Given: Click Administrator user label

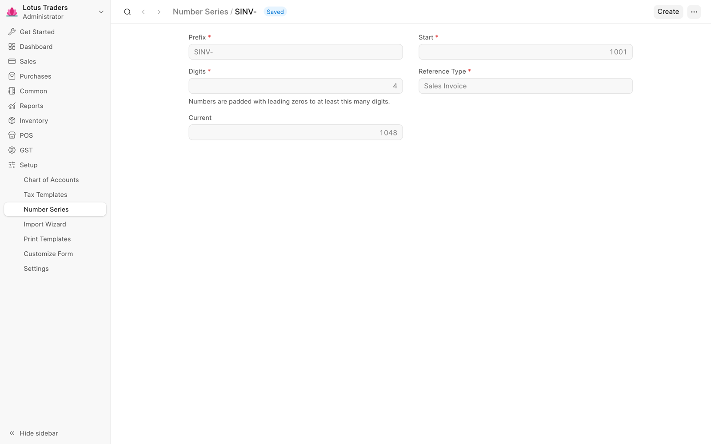Looking at the screenshot, I should (43, 17).
